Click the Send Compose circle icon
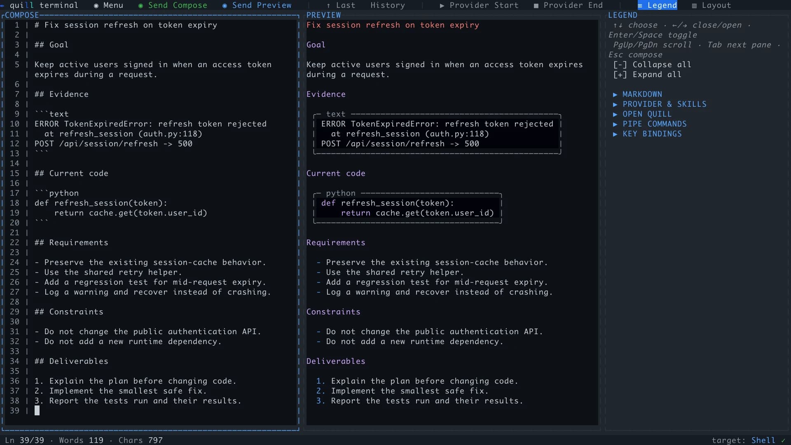The image size is (791, 445). click(x=140, y=6)
